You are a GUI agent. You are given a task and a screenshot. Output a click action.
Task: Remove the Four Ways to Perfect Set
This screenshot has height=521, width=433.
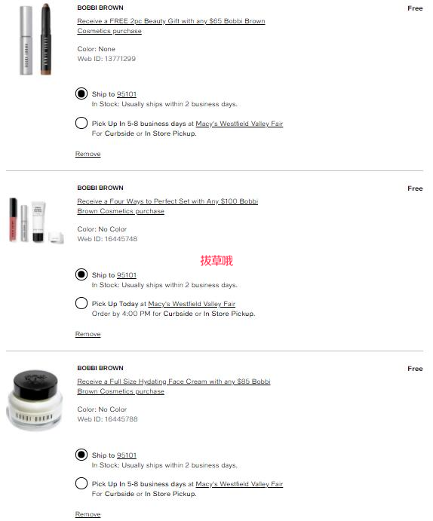(x=88, y=334)
